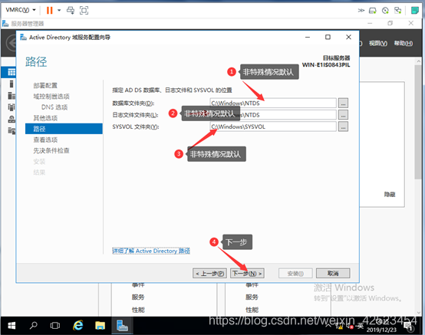Click the CD/DVD drive device icon

pyautogui.click(x=385, y=11)
